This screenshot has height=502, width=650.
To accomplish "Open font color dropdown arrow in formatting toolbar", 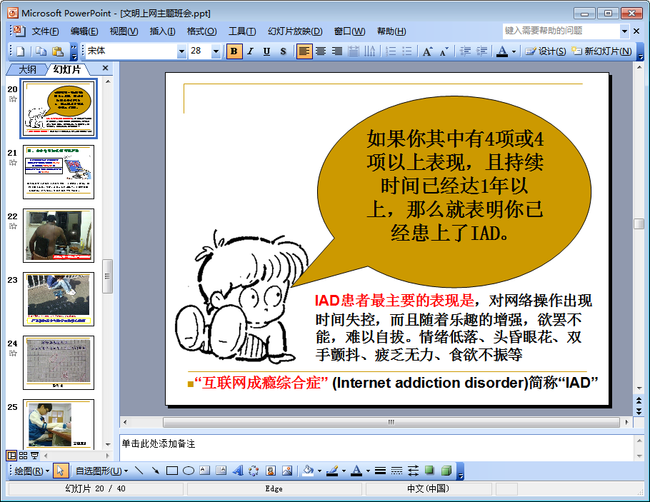I will click(x=514, y=52).
